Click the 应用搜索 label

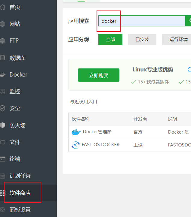pos(79,21)
